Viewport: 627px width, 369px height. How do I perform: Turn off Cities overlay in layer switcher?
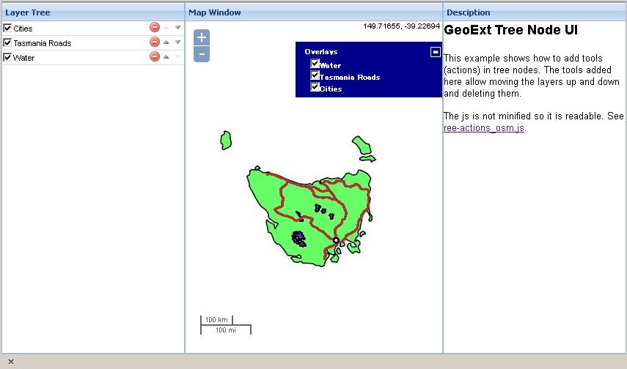tap(315, 87)
